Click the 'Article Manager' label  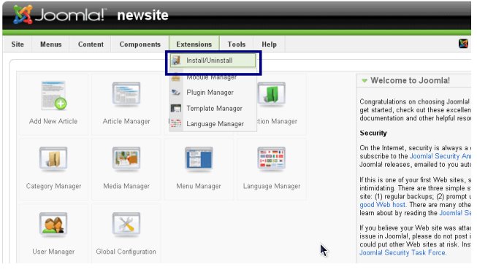[x=126, y=122]
